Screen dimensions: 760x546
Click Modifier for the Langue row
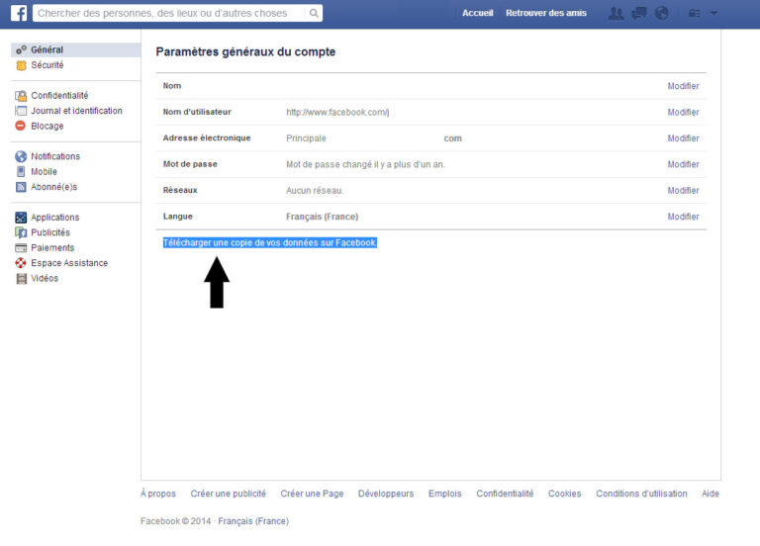pyautogui.click(x=683, y=217)
